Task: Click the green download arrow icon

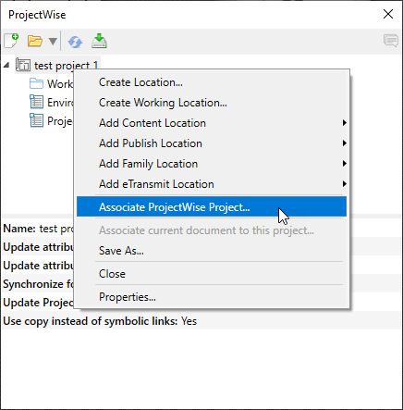Action: click(99, 41)
